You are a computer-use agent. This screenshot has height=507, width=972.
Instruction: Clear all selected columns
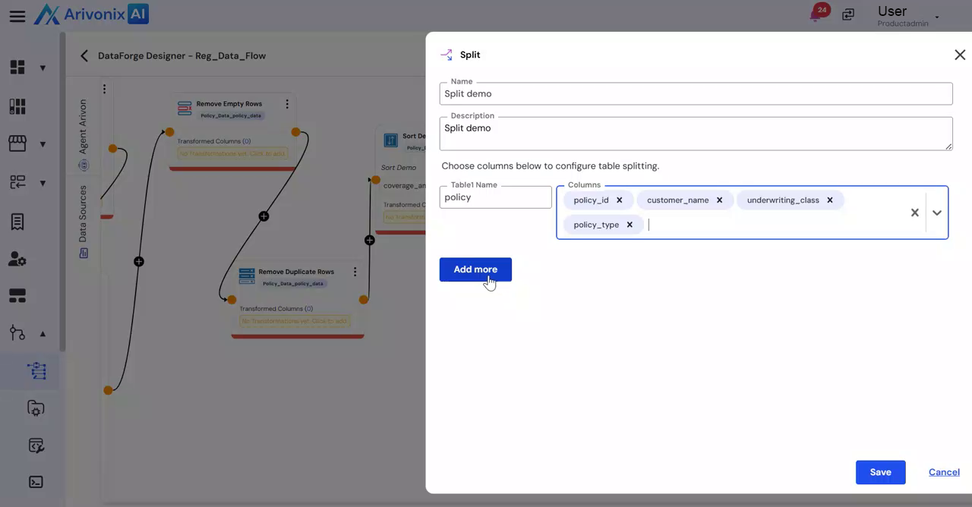(x=914, y=213)
